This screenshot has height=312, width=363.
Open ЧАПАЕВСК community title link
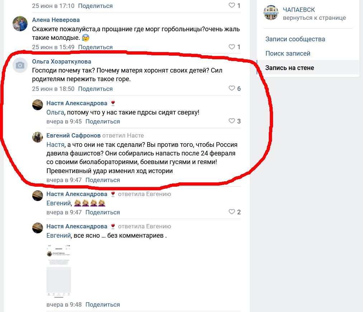click(x=299, y=10)
